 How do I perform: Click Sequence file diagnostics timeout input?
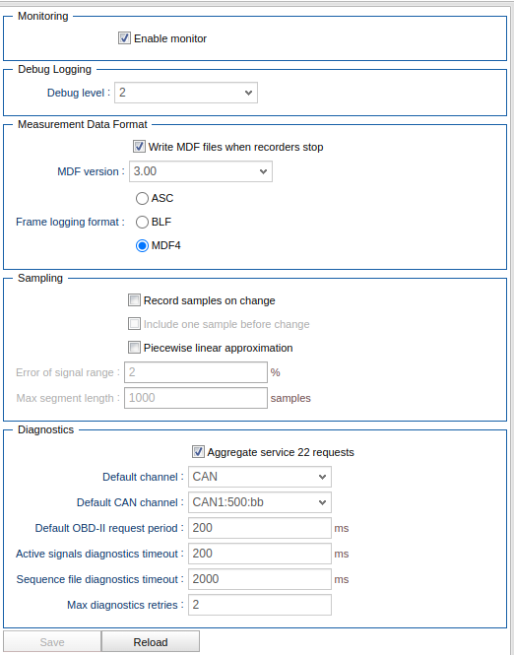point(260,579)
